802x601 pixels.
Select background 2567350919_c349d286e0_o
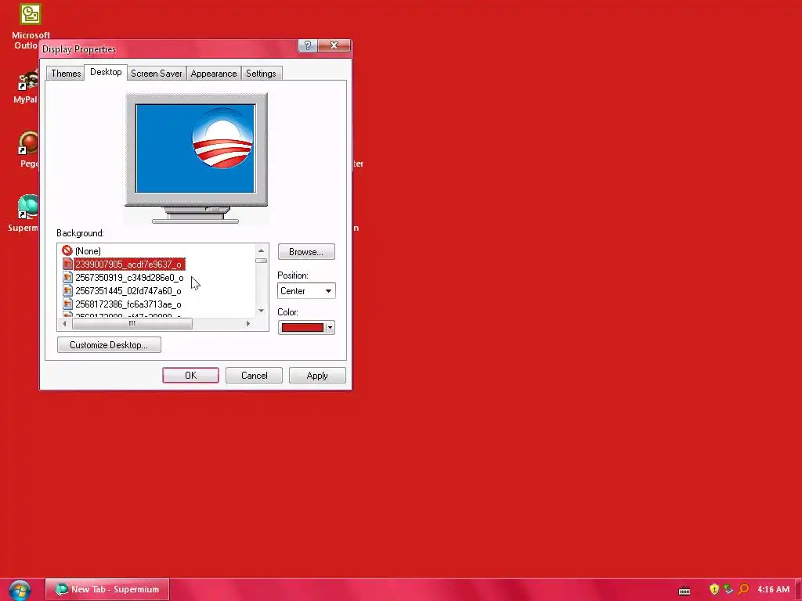point(129,278)
